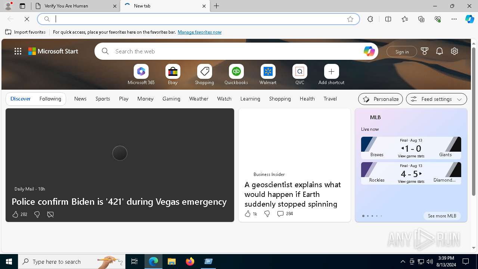Click the page vertical scrollbar

474,121
